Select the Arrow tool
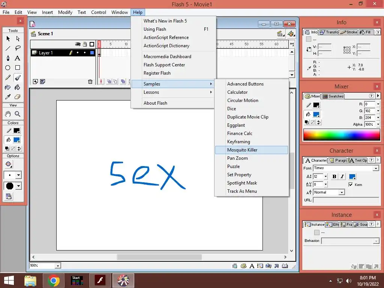This screenshot has height=288, width=384. tap(8, 39)
